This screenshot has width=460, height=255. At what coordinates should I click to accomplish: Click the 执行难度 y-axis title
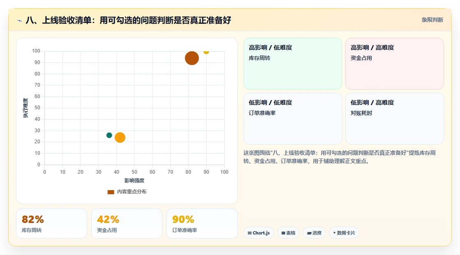[25, 108]
